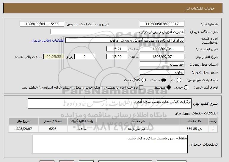This screenshot has width=229, height=162.
Task: Click general need description text box
Action: (x=110, y=103)
